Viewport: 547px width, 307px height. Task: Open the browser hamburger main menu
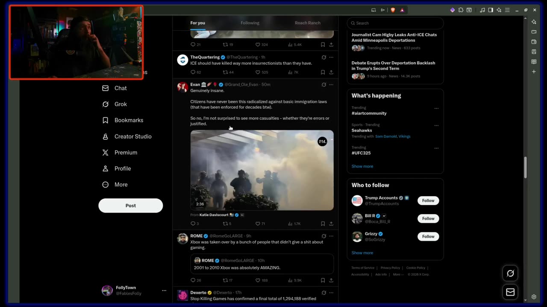[x=507, y=10]
